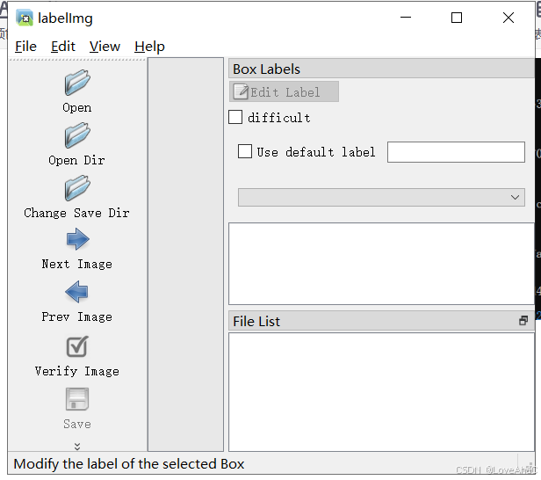The image size is (541, 480).
Task: Open the View menu
Action: (105, 47)
